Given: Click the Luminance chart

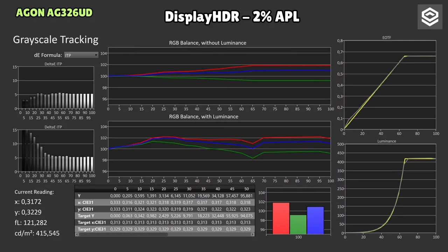Looking at the screenshot, I should [390, 188].
